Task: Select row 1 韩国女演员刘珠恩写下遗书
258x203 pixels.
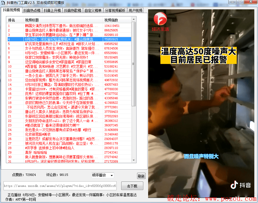Action: pos(69,26)
